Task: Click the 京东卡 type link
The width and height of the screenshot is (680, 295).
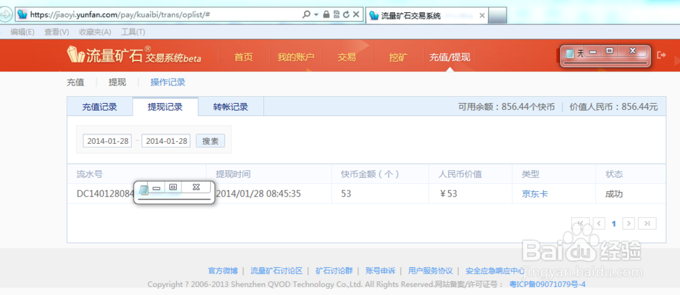Action: click(534, 194)
